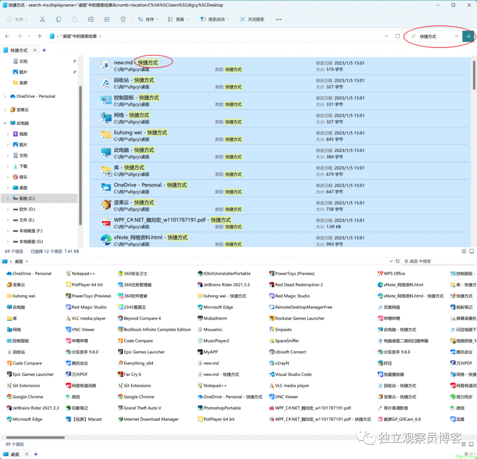The height and width of the screenshot is (459, 477).
Task: Click 在 桌面 中搜索 search field
Action: pyautogui.click(x=438, y=261)
